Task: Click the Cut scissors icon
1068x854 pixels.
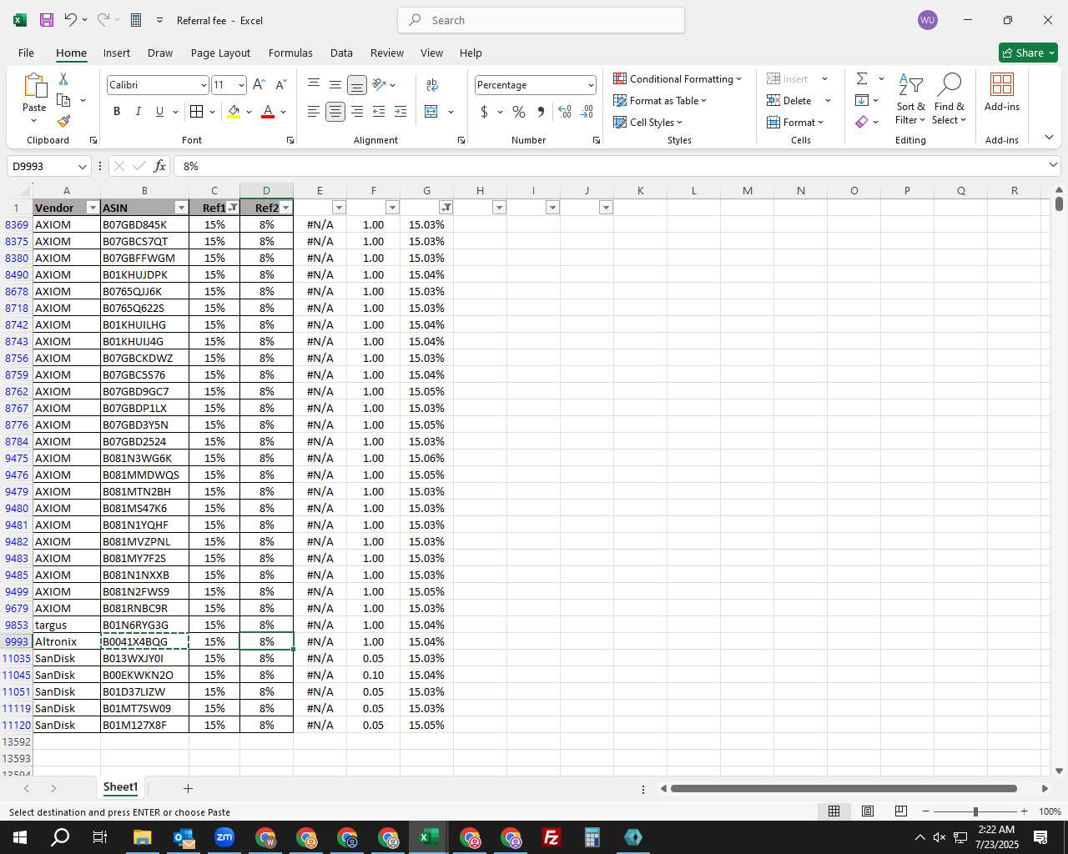Action: click(x=63, y=78)
